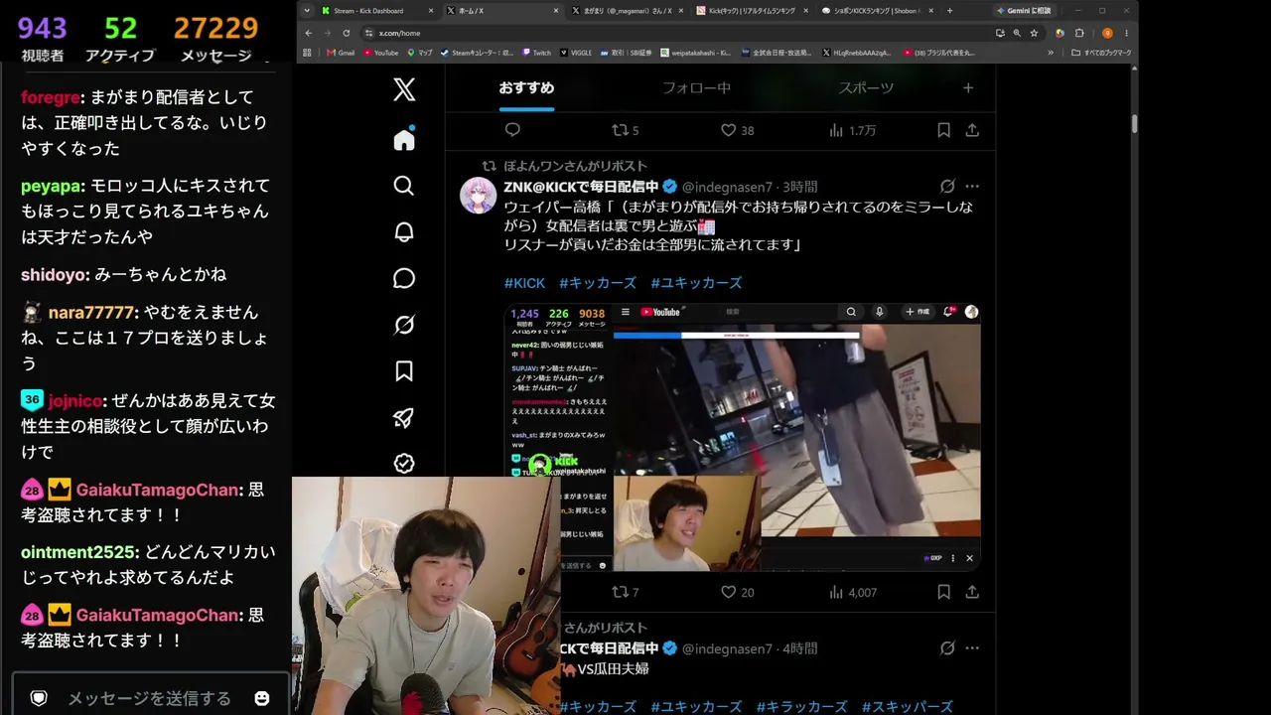Image resolution: width=1271 pixels, height=715 pixels.
Task: Open the Gemini に相談 button
Action: (x=1024, y=11)
